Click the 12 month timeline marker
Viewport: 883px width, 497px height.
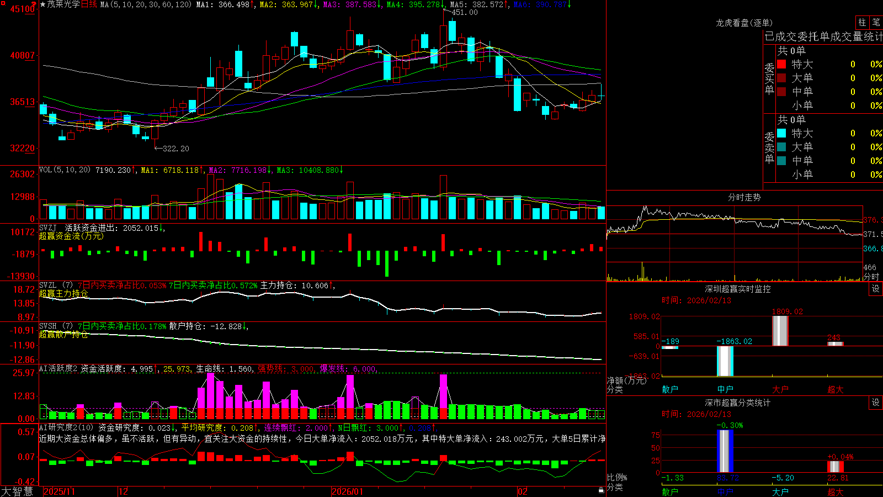tap(124, 491)
